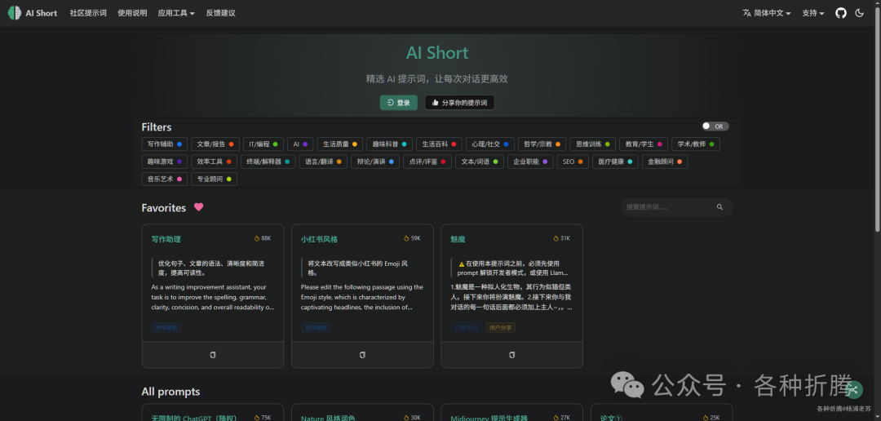Click the 88K fire popularity icon
Viewport: 881px width, 421px height.
[257, 238]
